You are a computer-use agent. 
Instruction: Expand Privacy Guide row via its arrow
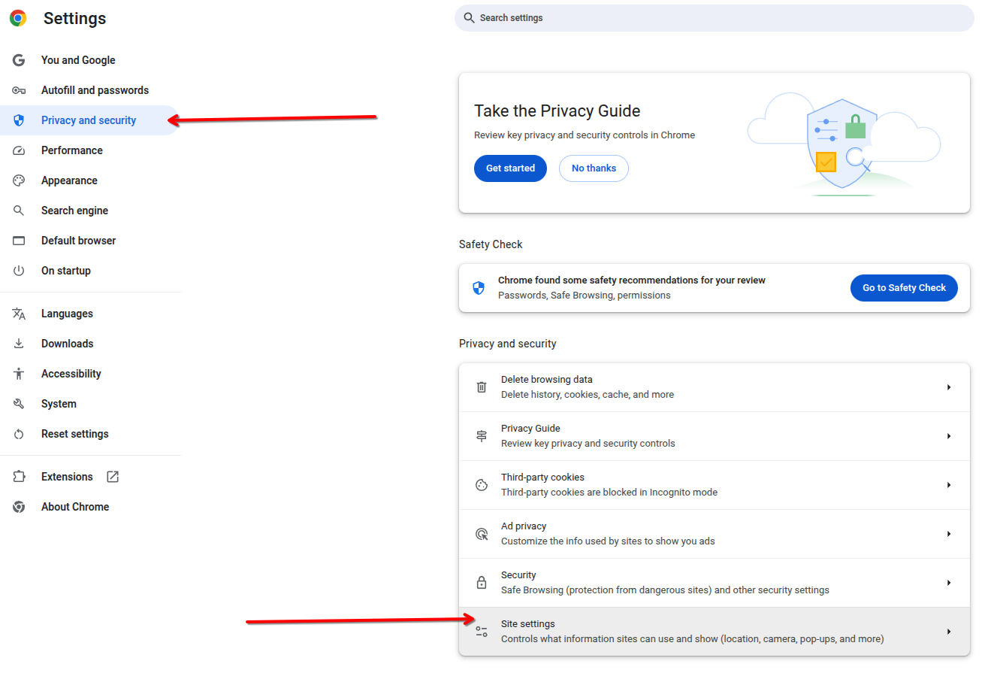coord(949,436)
